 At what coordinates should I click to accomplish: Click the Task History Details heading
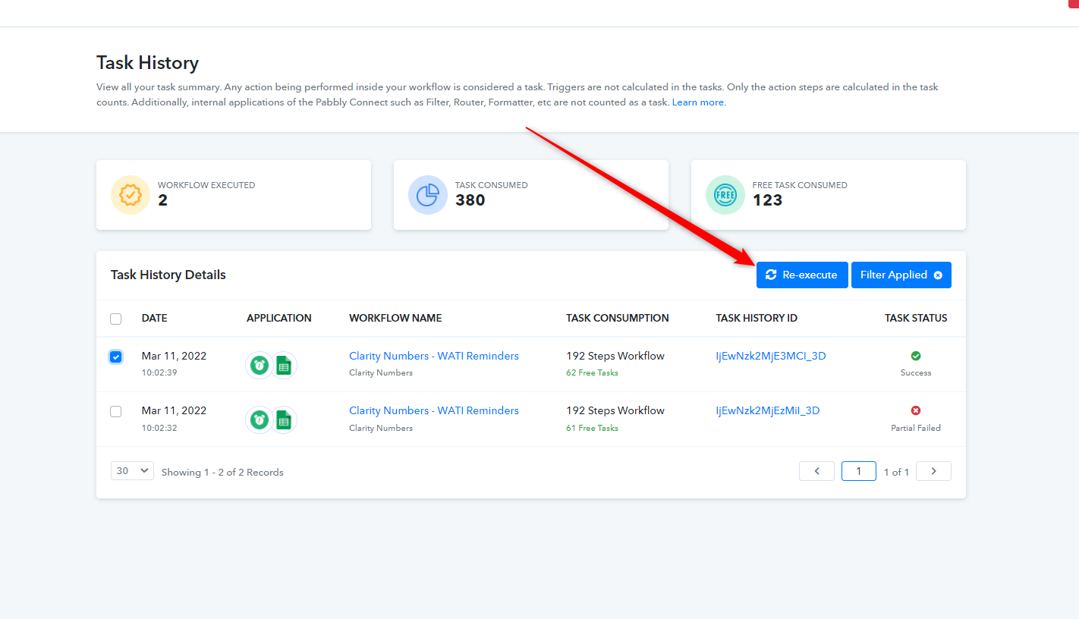(x=168, y=275)
